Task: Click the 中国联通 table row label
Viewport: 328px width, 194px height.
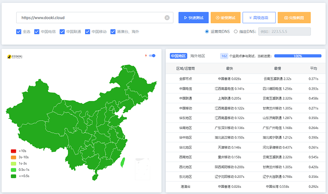Action: point(185,98)
